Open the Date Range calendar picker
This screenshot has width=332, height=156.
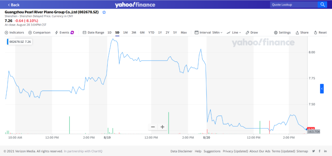point(93,33)
